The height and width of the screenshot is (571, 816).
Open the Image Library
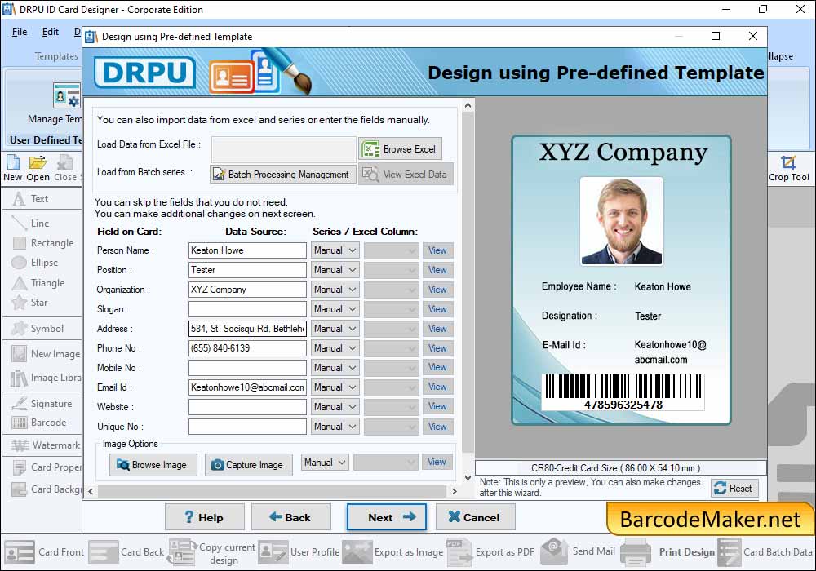click(46, 378)
